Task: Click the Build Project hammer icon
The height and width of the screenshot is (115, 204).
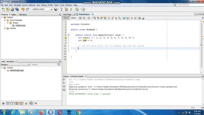Action: point(62,9)
